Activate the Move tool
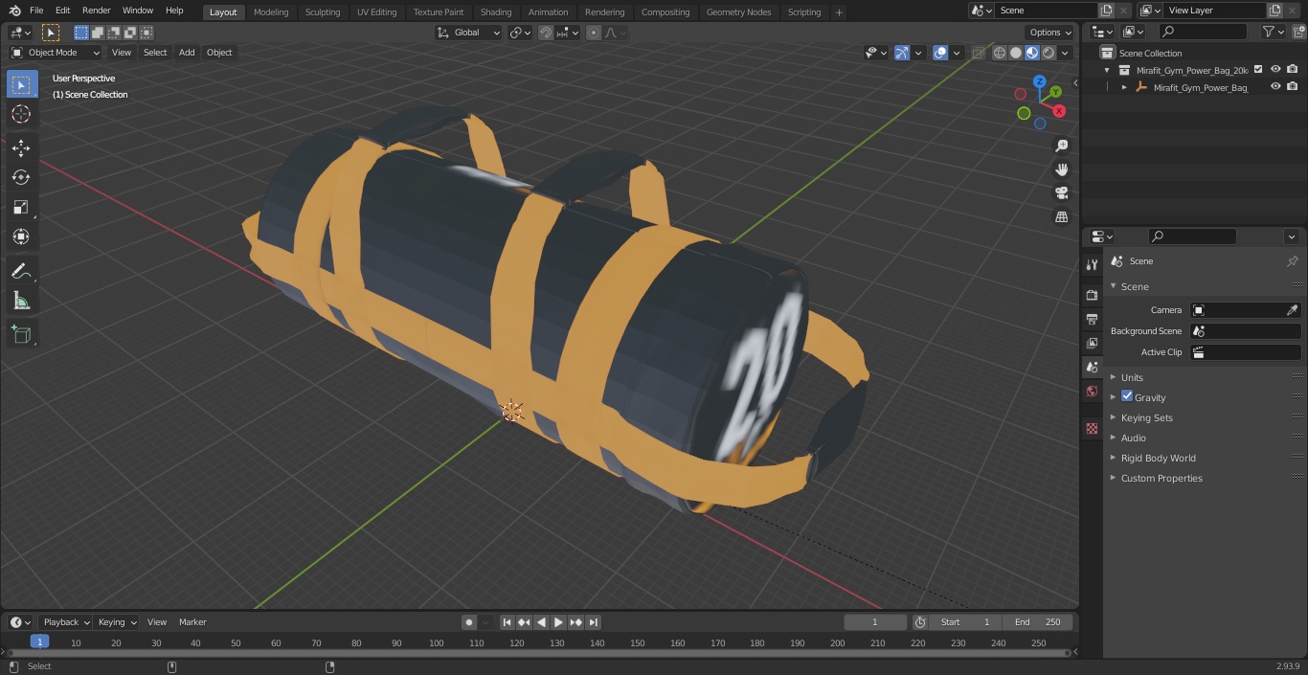1308x675 pixels. (21, 147)
